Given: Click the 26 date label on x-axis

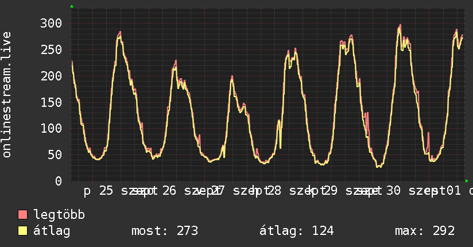Looking at the screenshot, I should pos(169,191).
